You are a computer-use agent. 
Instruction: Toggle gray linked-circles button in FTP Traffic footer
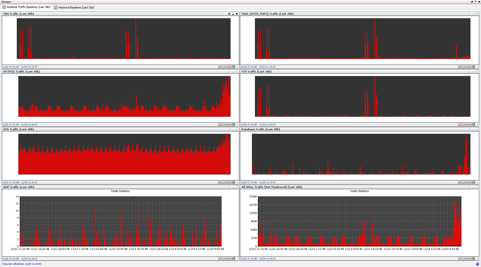tap(473, 125)
